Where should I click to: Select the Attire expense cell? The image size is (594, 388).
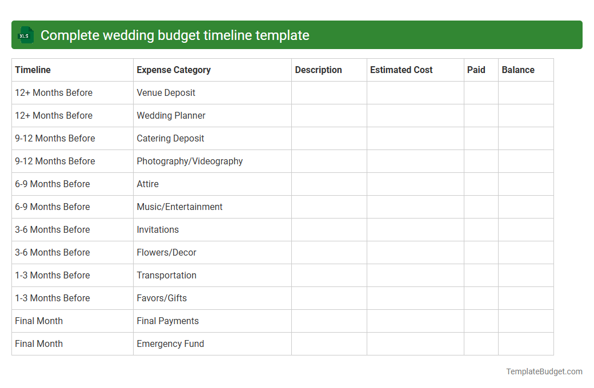point(147,184)
